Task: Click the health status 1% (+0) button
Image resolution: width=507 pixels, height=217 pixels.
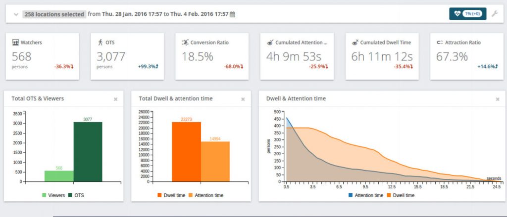Action: coord(467,14)
